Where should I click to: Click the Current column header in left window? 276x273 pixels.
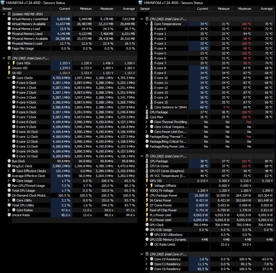tap(61, 9)
